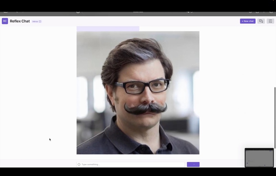Start a new chat with New chat button
Image resolution: width=276 pixels, height=176 pixels.
pos(248,21)
